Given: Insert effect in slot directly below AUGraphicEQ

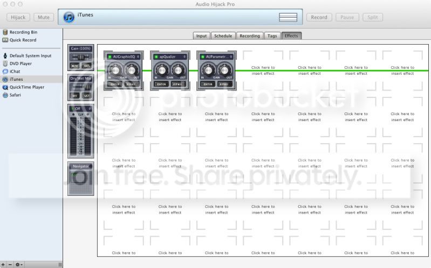Looking at the screenshot, I should [124, 117].
